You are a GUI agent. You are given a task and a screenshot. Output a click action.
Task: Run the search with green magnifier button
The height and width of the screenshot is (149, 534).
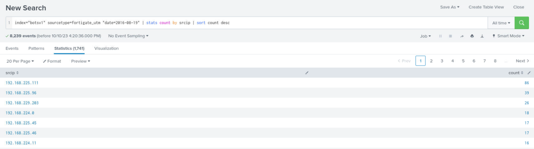(522, 23)
